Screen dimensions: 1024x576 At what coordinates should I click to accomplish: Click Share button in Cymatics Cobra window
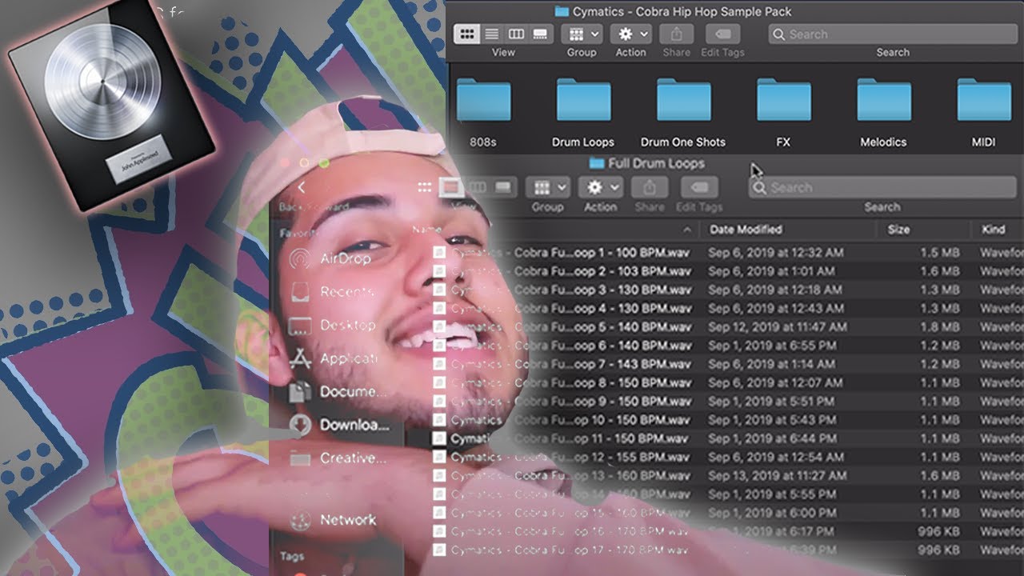click(677, 34)
